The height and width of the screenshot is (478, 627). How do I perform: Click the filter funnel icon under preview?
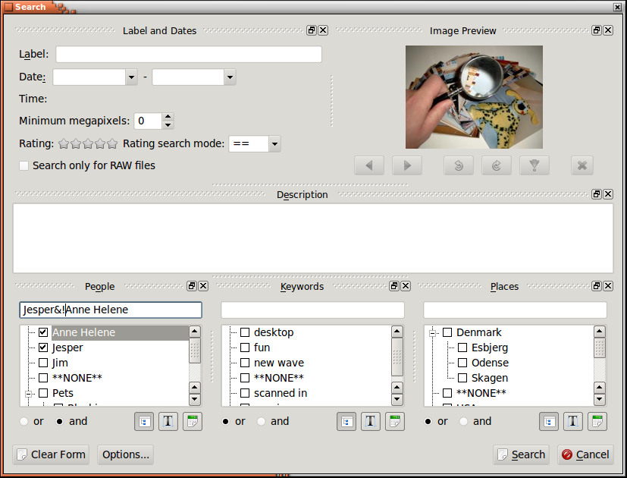coord(535,165)
